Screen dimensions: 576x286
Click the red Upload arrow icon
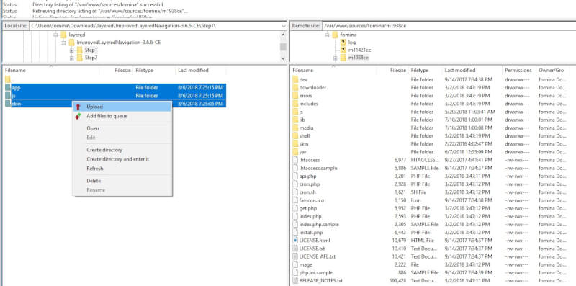78,107
